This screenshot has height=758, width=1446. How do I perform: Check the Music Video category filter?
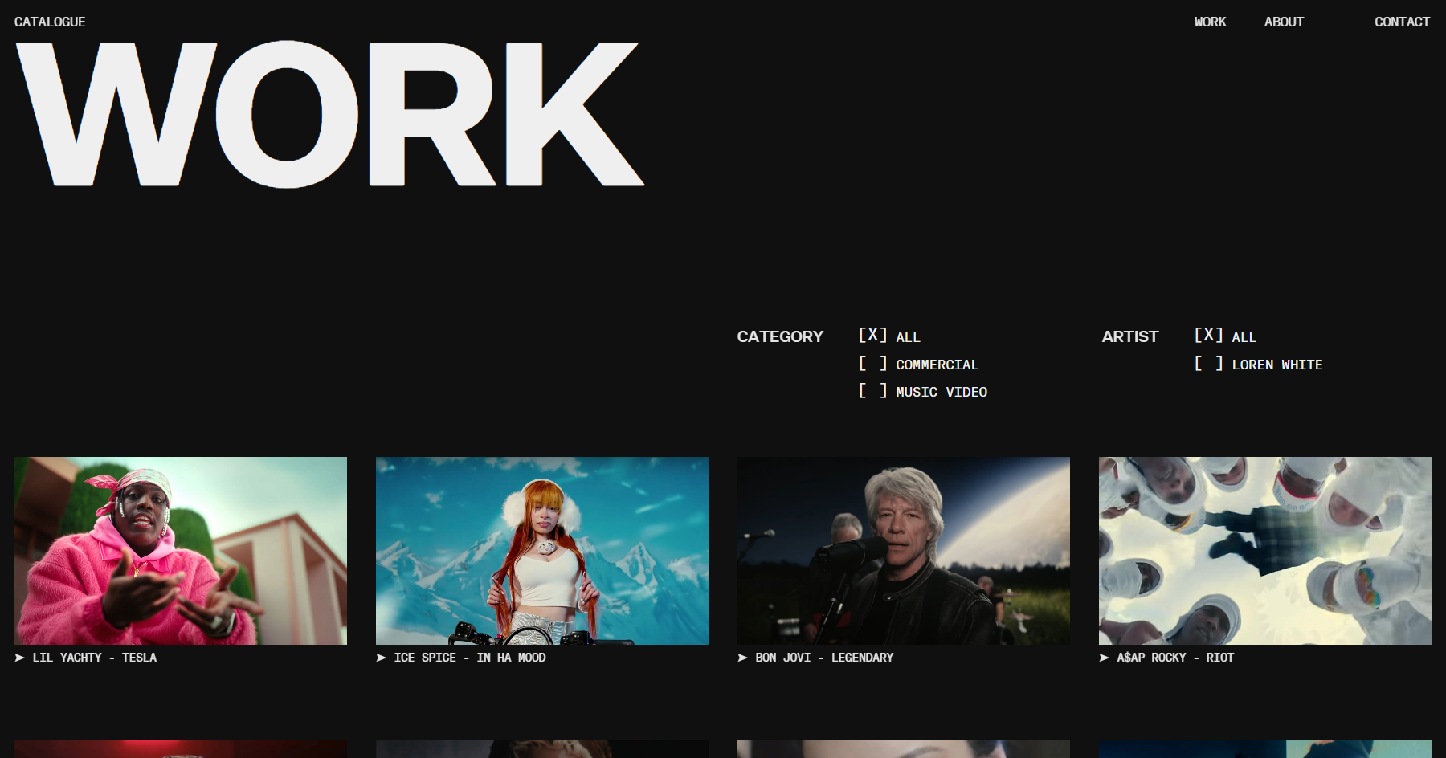872,391
